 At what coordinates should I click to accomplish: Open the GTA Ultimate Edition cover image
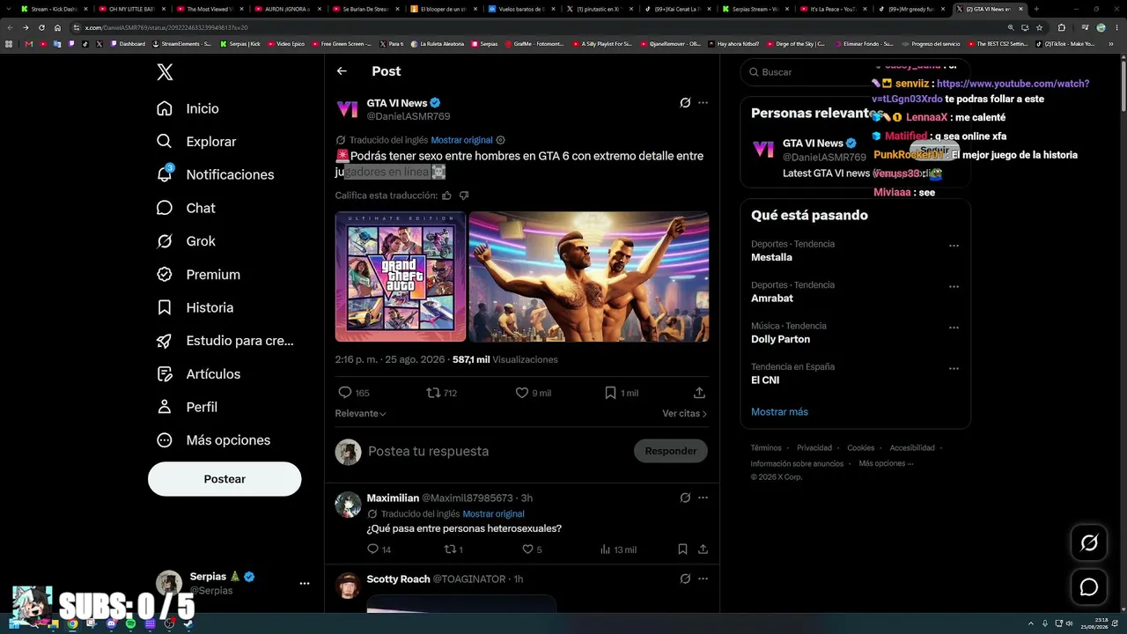[x=401, y=276]
